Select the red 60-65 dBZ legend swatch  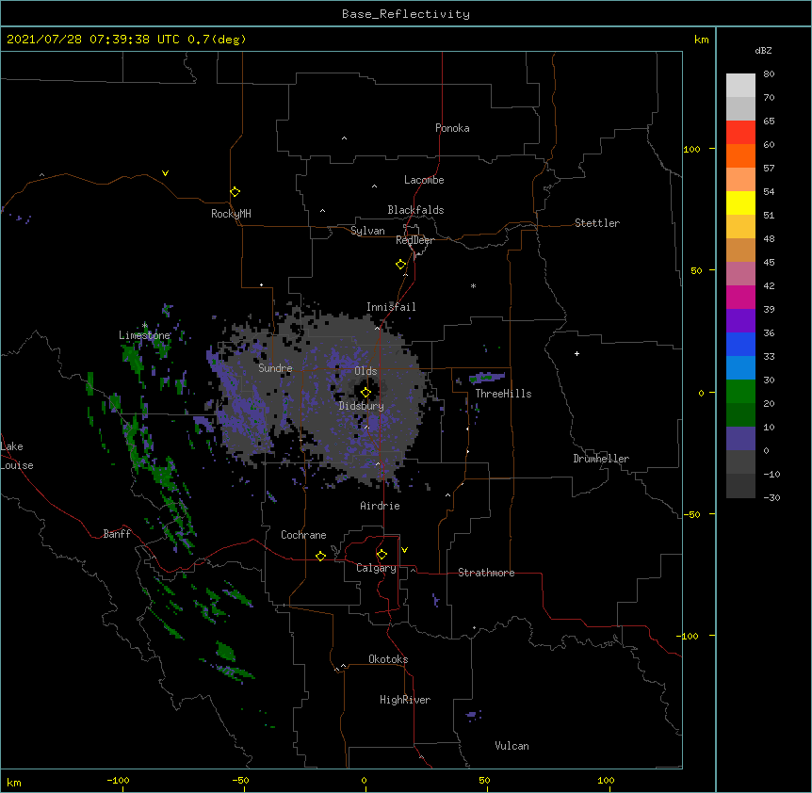click(740, 132)
